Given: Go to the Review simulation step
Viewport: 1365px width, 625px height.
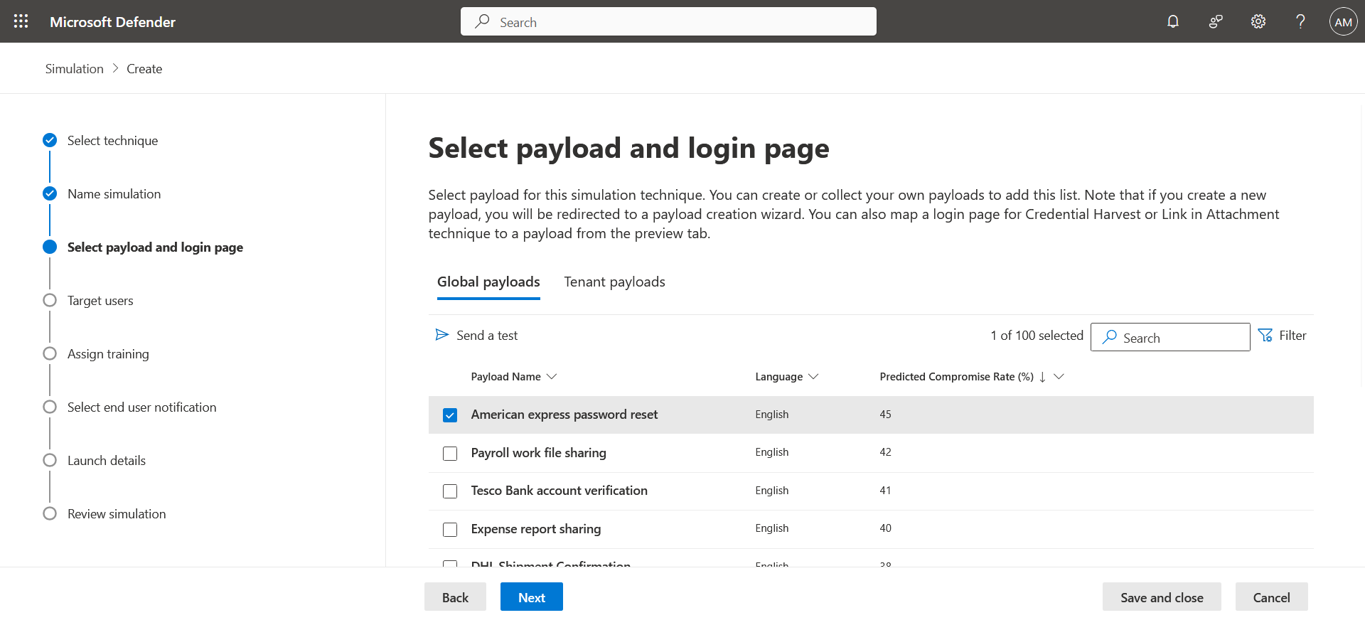Looking at the screenshot, I should [x=117, y=514].
